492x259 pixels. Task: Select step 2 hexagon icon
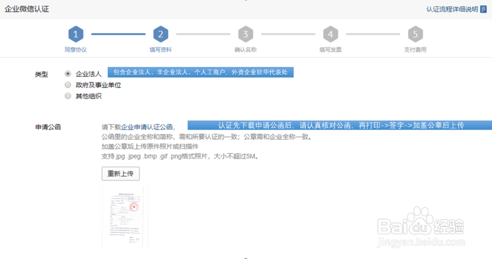(x=161, y=34)
